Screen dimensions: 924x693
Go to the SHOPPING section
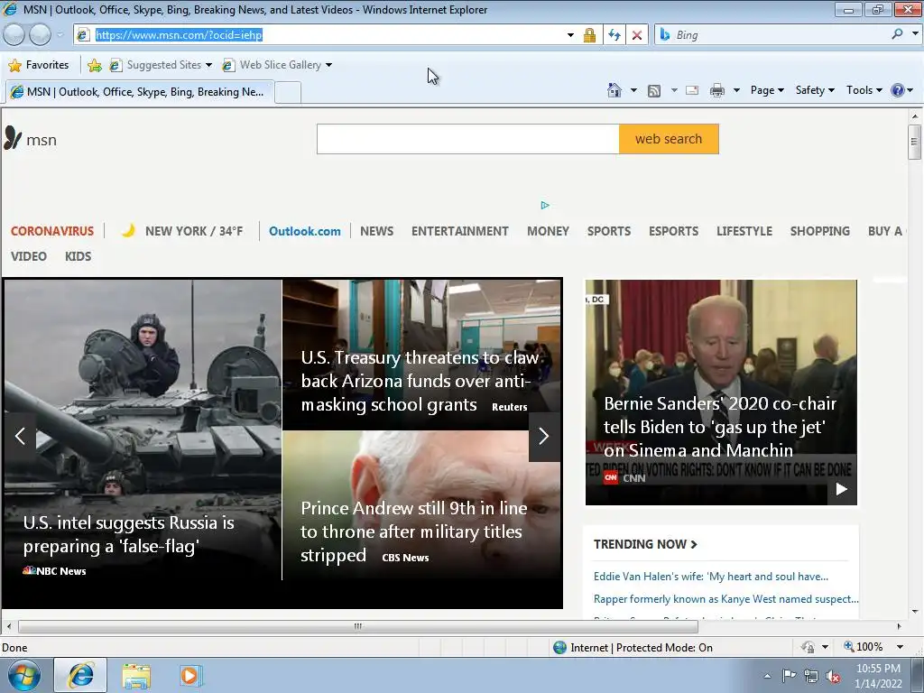click(x=819, y=231)
